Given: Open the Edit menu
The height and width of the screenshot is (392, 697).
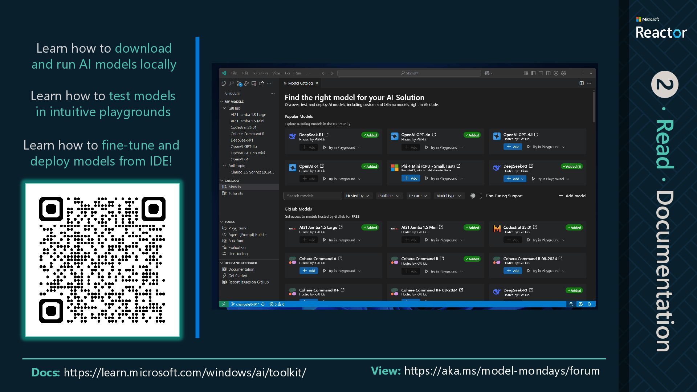Looking at the screenshot, I should coord(244,73).
